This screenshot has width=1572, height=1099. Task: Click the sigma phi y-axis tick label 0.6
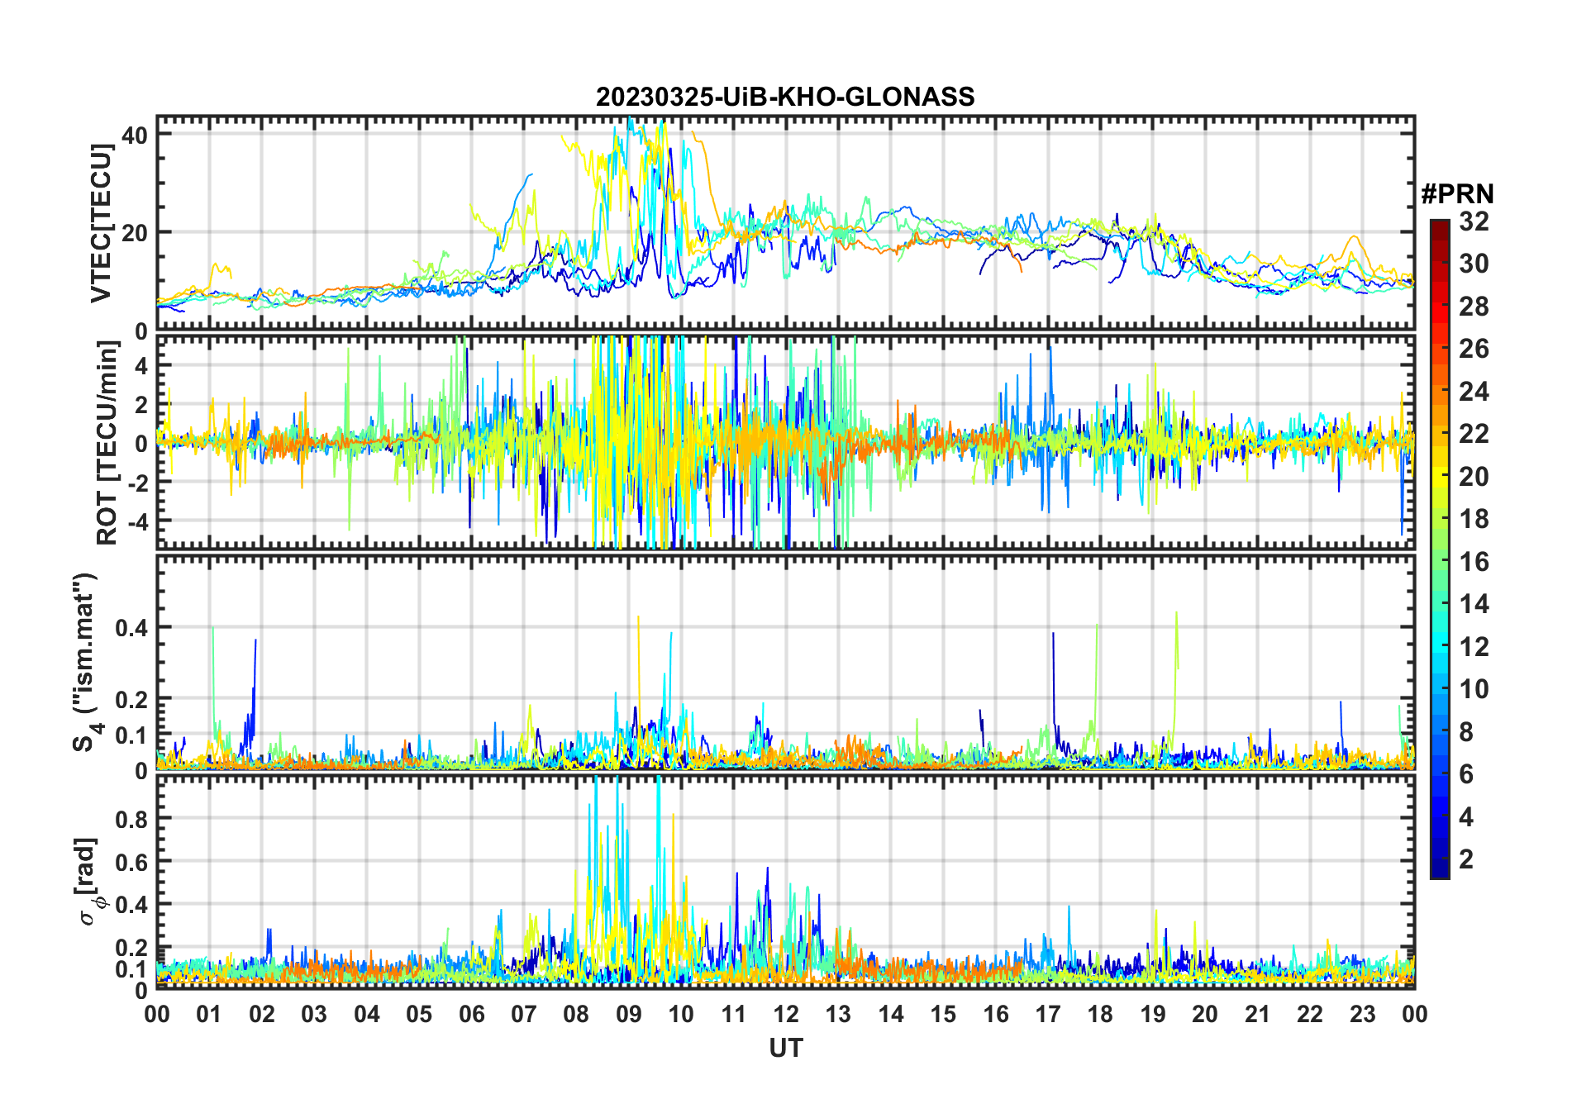click(131, 862)
